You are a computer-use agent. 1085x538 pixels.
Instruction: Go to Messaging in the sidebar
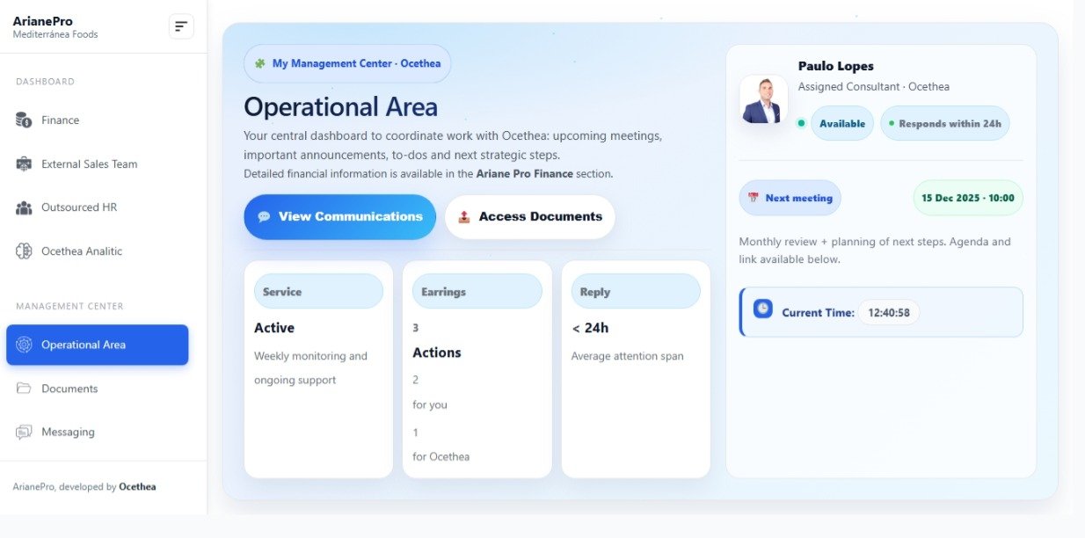[x=67, y=433]
